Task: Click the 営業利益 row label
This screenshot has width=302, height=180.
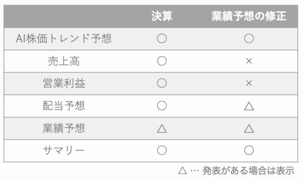Action: [64, 83]
